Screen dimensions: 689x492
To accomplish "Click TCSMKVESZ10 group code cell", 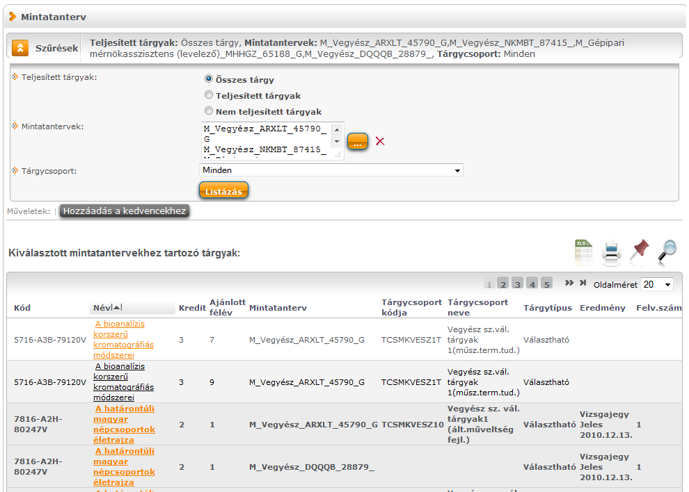I will click(x=412, y=425).
